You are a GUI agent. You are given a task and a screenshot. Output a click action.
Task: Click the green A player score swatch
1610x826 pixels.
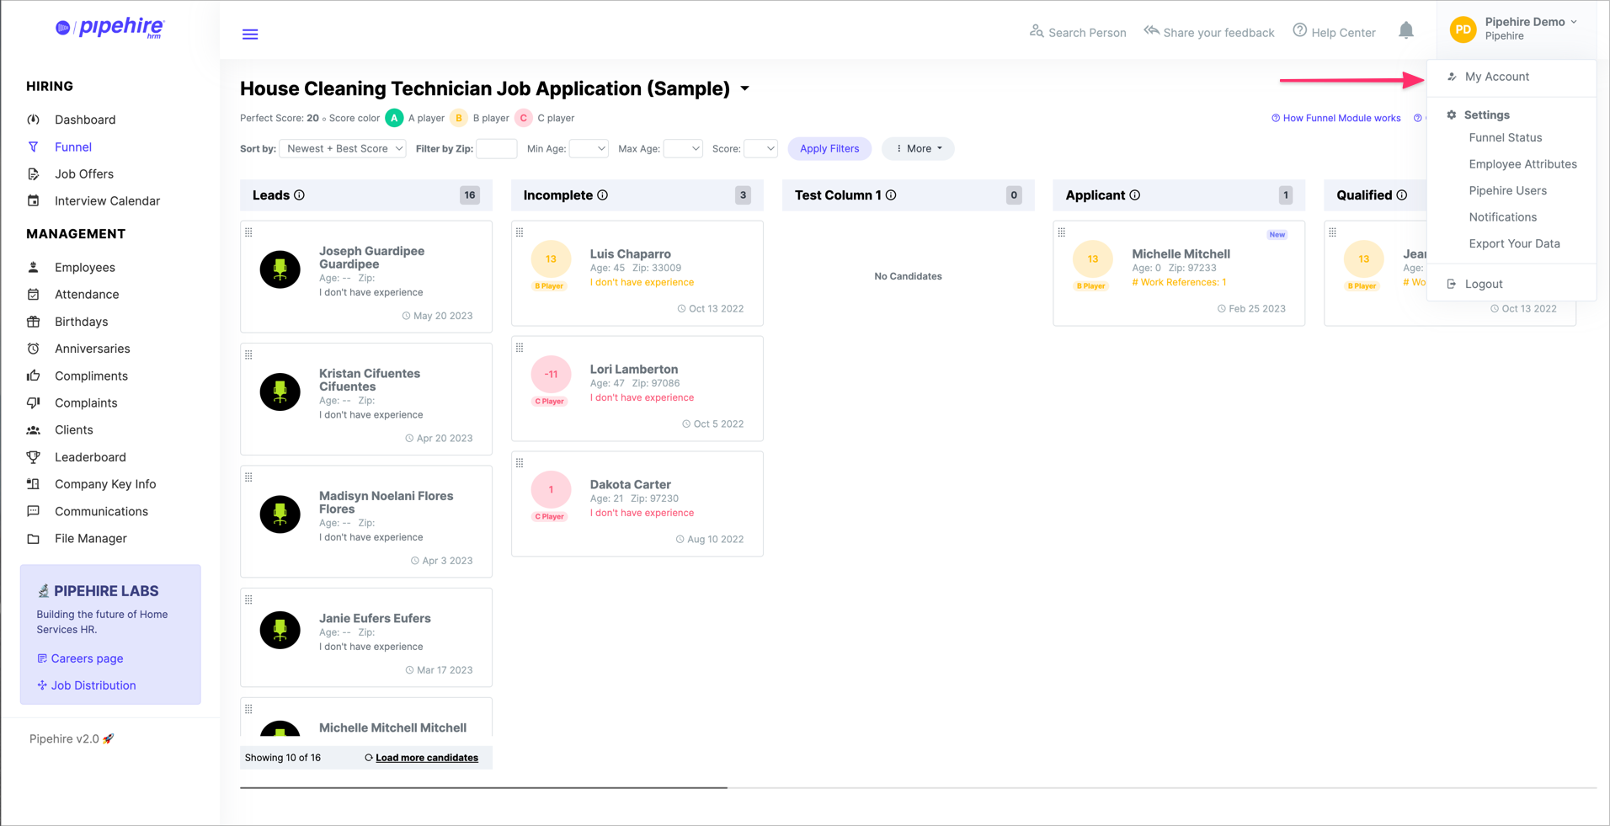394,118
